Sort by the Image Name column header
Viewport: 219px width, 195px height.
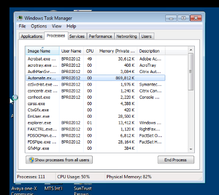pos(42,51)
